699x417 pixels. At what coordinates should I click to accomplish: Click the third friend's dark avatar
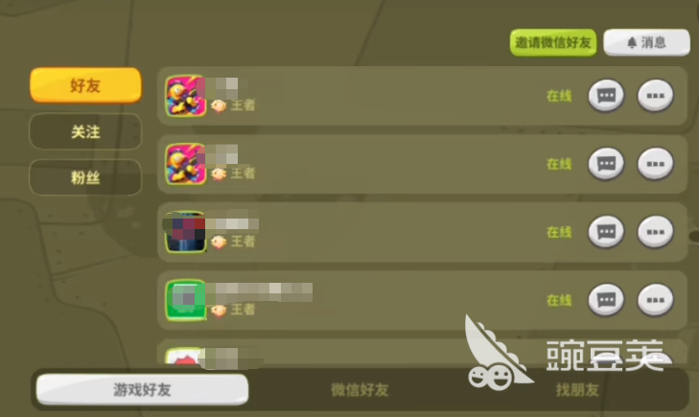coord(186,232)
